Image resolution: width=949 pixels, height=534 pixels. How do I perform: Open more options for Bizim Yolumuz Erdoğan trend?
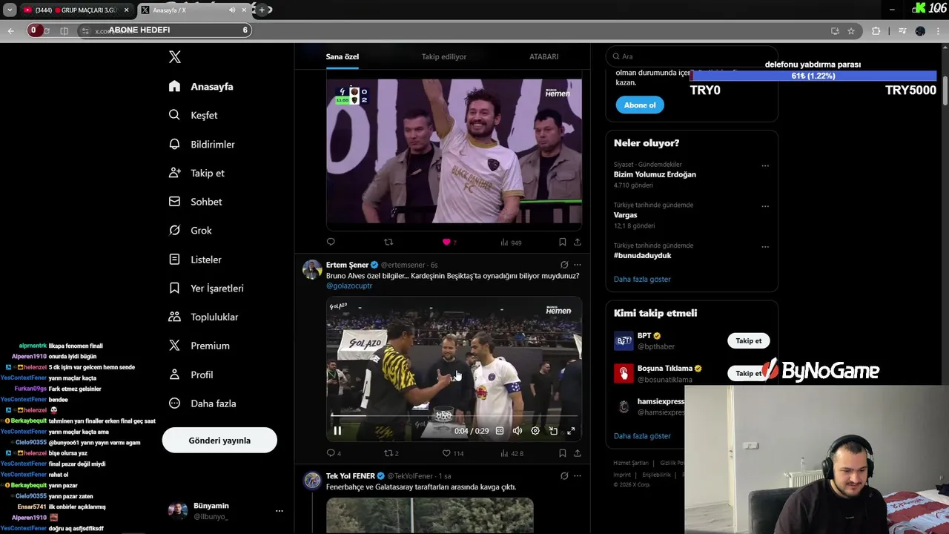[x=765, y=166]
